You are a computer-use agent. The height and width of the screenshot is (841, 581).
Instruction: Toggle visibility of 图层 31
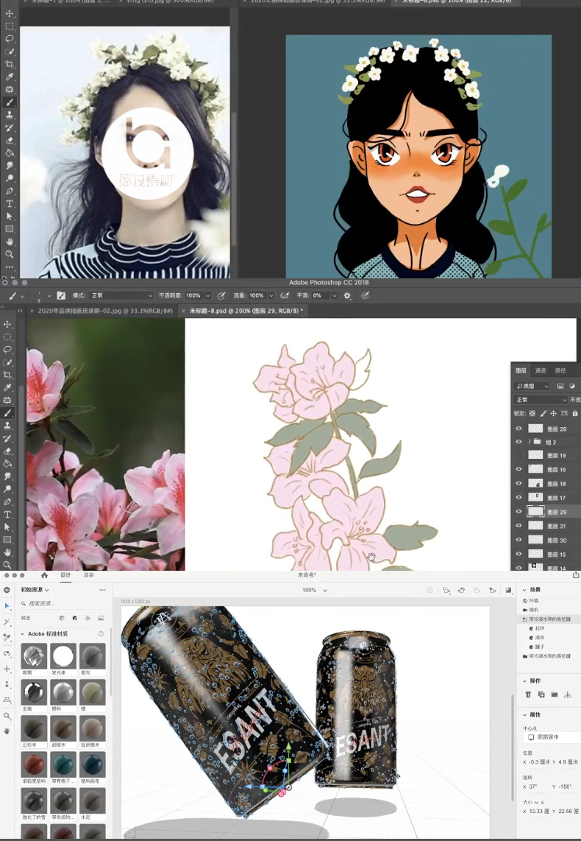click(518, 526)
